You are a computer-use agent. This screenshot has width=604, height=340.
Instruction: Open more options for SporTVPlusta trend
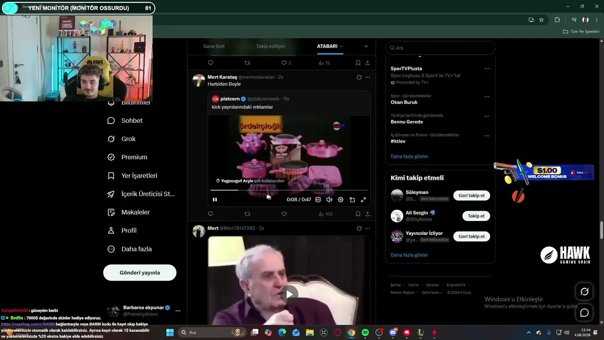point(487,68)
